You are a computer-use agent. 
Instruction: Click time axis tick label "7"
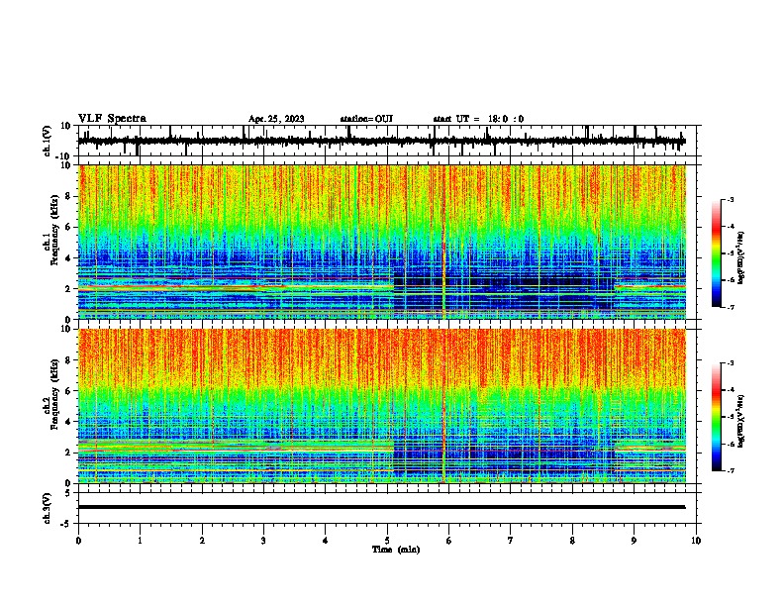click(511, 541)
